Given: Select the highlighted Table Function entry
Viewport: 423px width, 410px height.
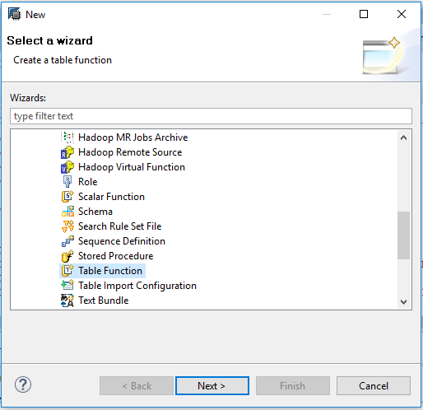Looking at the screenshot, I should pyautogui.click(x=102, y=271).
